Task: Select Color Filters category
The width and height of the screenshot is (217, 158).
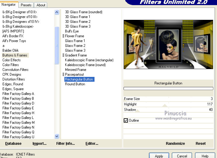Action: [x=11, y=65]
